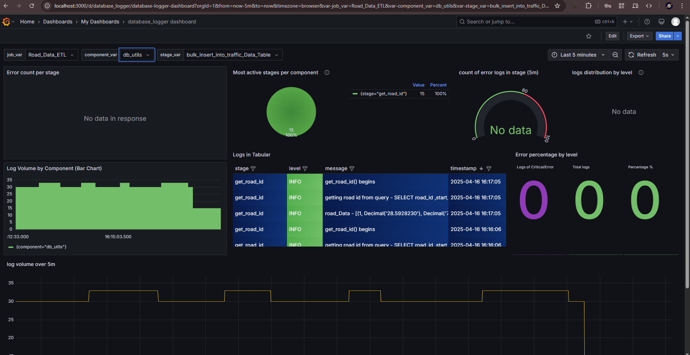
Task: Navigate to Home breadcrumb
Action: [27, 22]
